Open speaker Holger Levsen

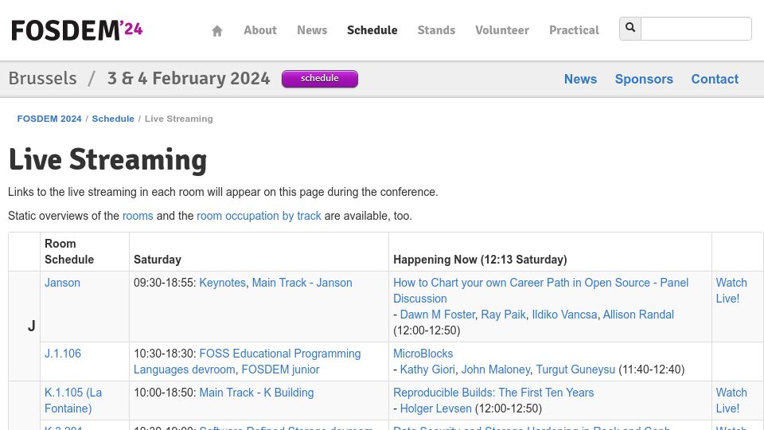click(435, 408)
